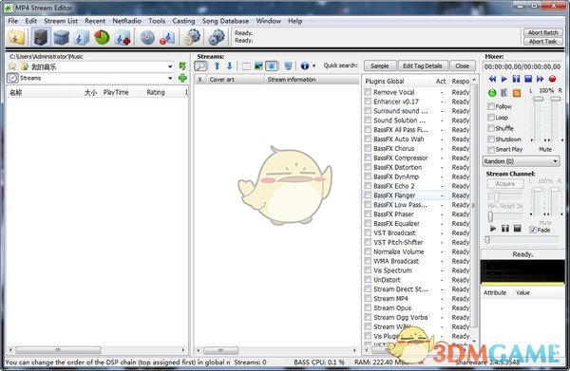Click the gear with clock toolbar icon
570x371 pixels.
pyautogui.click(x=192, y=37)
